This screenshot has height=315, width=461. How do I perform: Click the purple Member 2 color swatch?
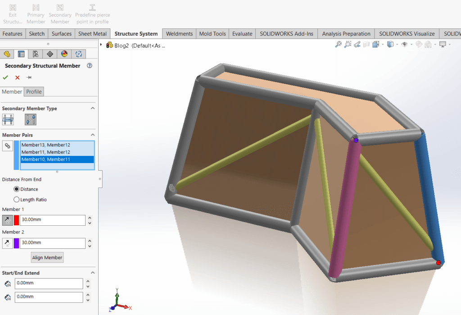coord(17,243)
